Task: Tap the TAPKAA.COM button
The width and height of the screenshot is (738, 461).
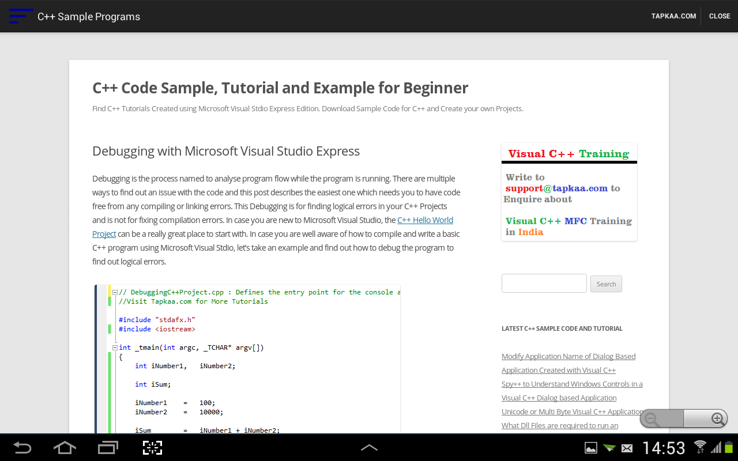Action: [x=673, y=16]
